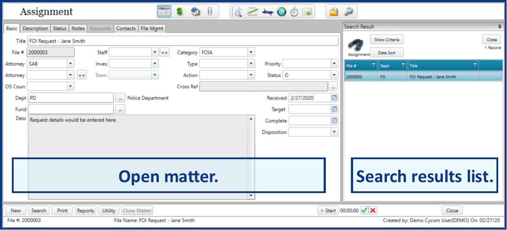
Task: Filter the Dept column
Action: point(403,66)
